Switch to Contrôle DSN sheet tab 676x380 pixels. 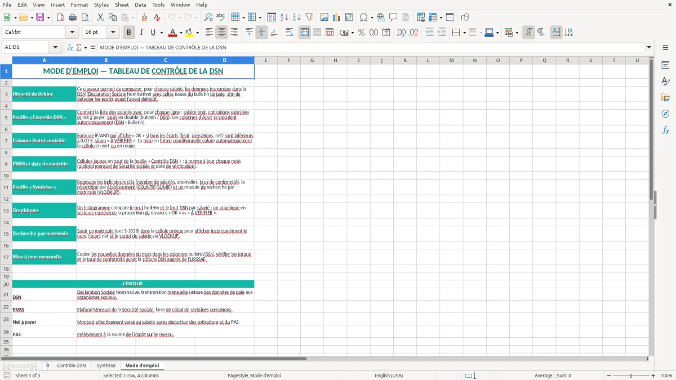(x=72, y=365)
